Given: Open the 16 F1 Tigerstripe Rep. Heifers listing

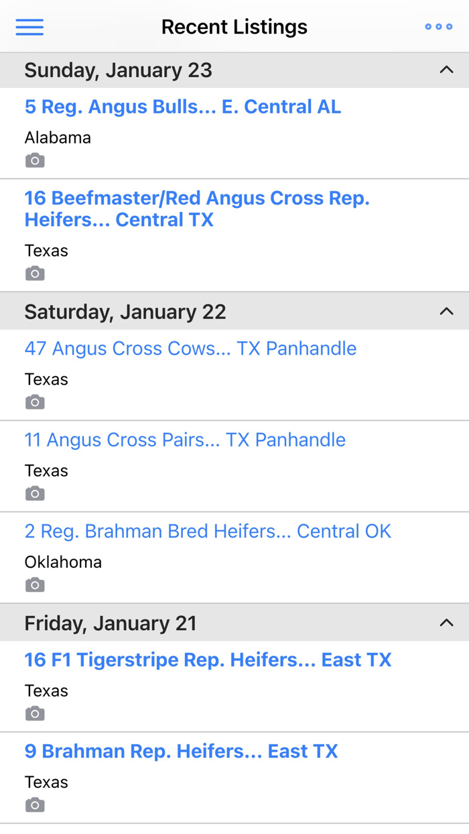Looking at the screenshot, I should pos(208,660).
